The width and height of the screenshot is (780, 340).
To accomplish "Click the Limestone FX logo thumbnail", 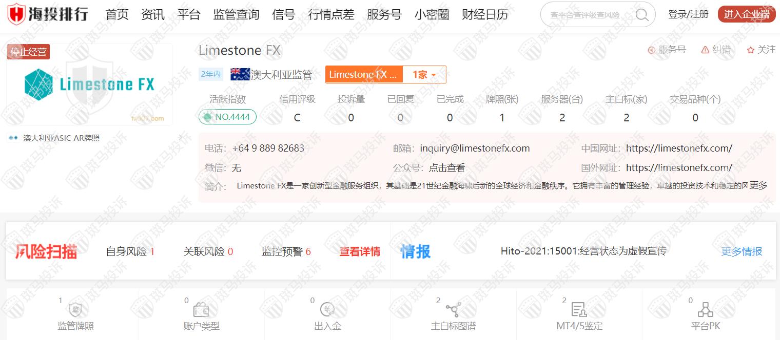I will point(90,84).
